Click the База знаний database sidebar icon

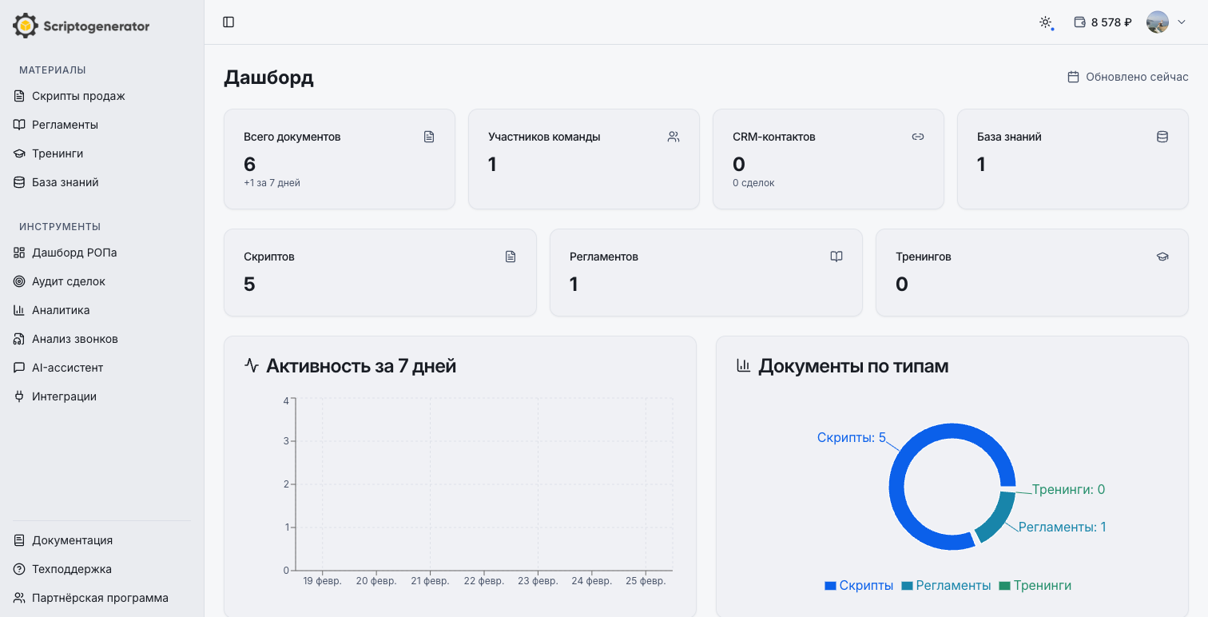(x=19, y=182)
